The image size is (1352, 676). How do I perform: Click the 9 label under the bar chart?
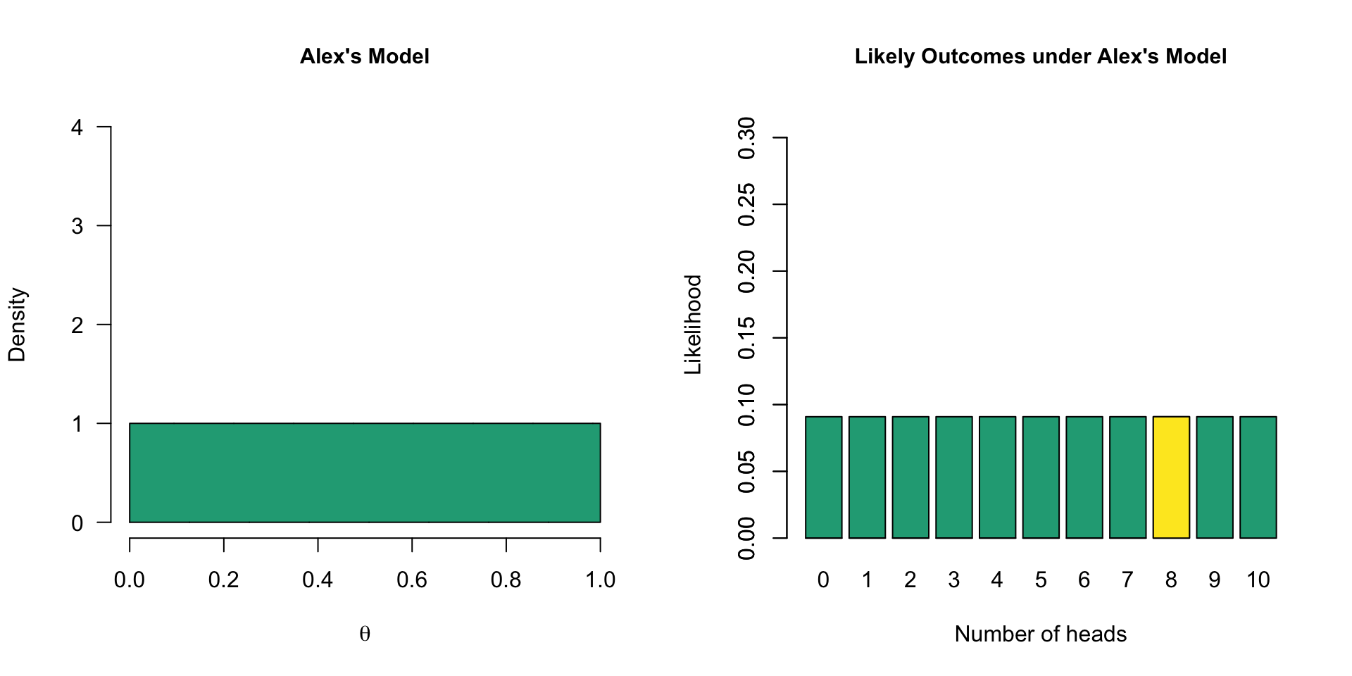coord(1215,580)
